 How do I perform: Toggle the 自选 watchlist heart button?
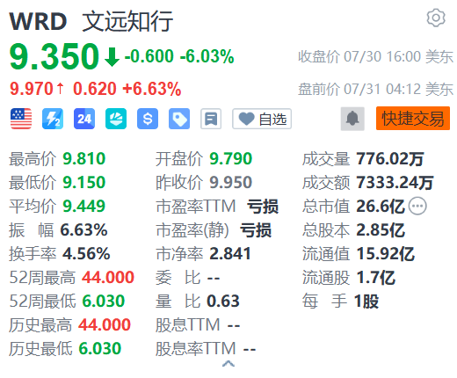262,119
